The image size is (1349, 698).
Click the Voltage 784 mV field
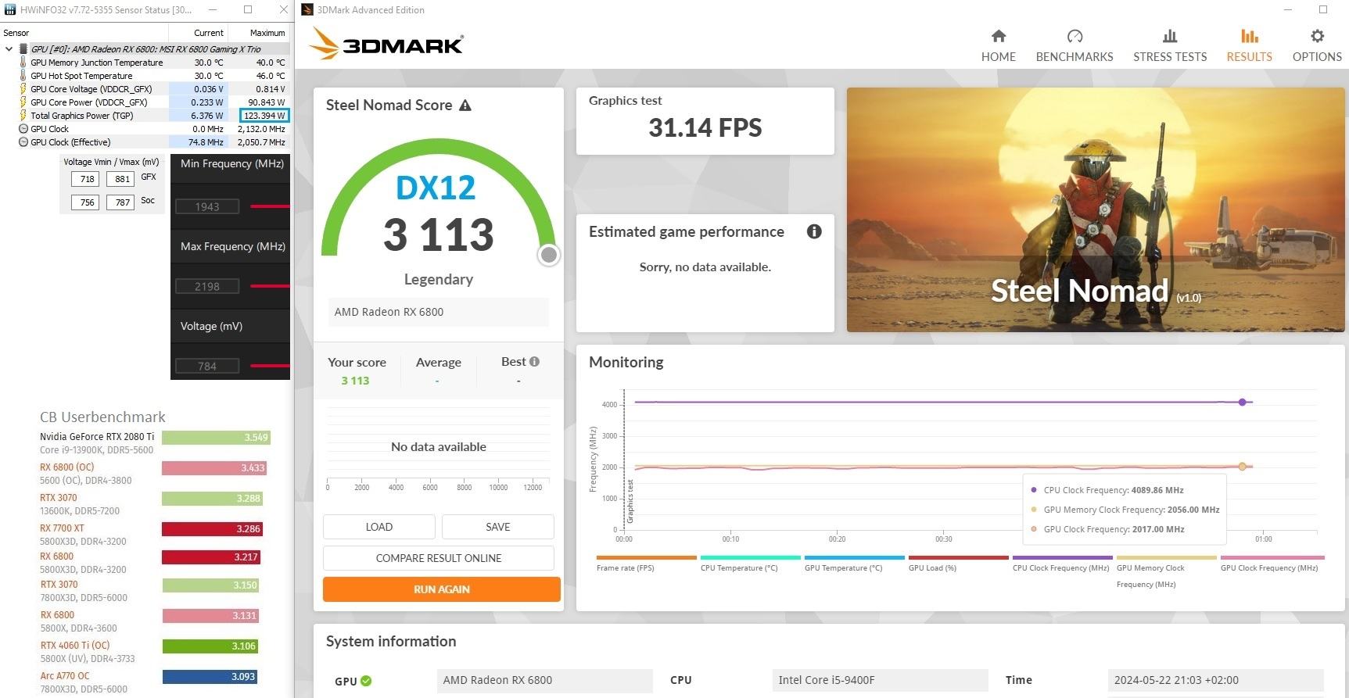point(207,366)
